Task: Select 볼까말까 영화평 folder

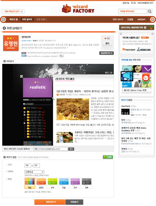Action: point(36,131)
